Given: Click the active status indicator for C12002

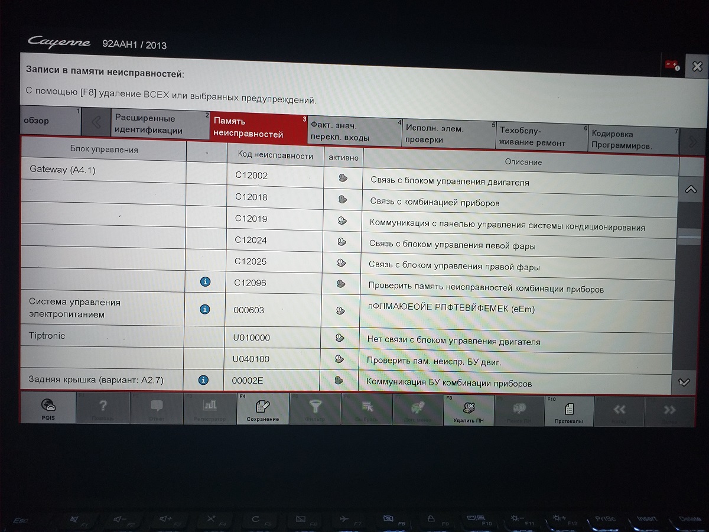Looking at the screenshot, I should pyautogui.click(x=342, y=178).
